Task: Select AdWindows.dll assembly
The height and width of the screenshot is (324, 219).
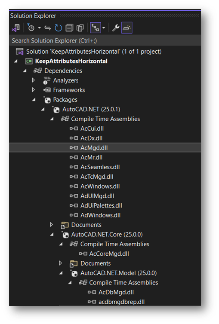Action: click(x=101, y=215)
